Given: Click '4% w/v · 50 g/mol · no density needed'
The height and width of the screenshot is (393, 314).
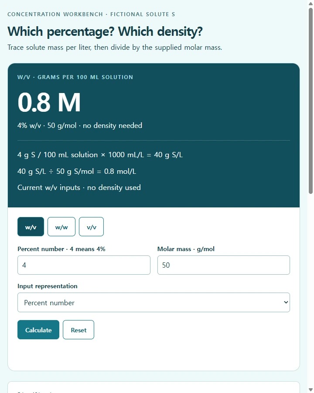Looking at the screenshot, I should [x=80, y=125].
